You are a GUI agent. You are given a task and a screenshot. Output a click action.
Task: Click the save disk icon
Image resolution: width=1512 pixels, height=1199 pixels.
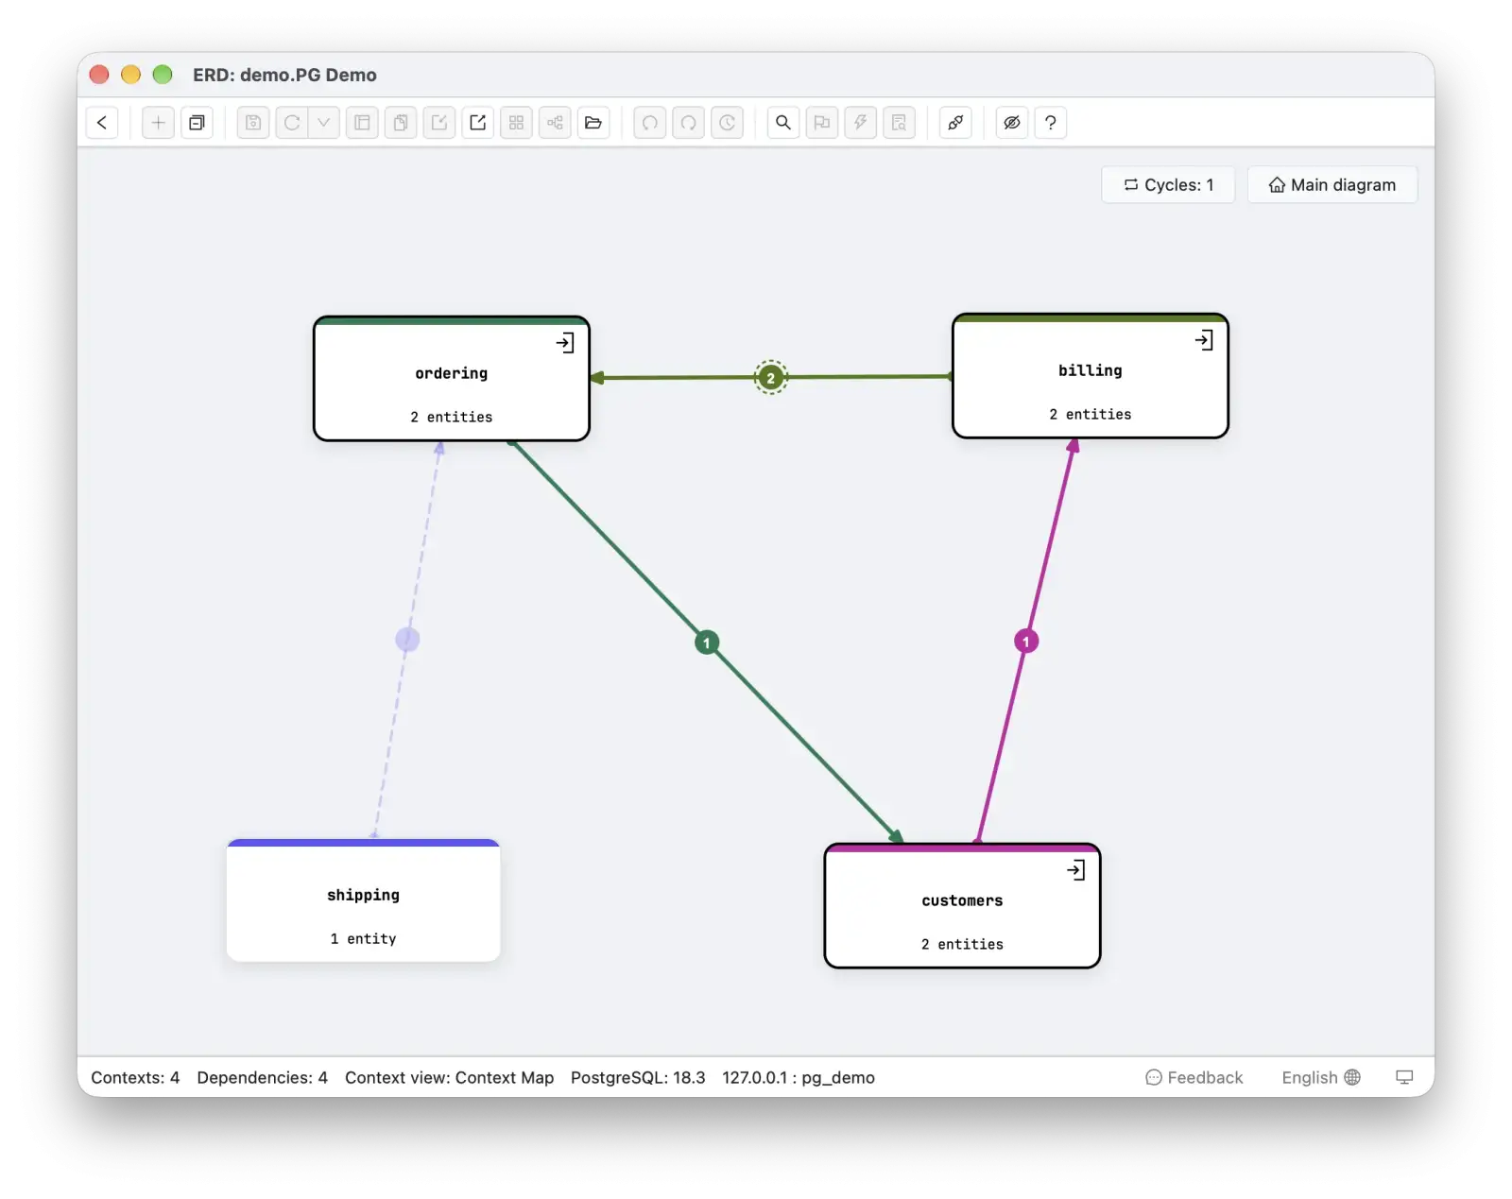pos(253,123)
